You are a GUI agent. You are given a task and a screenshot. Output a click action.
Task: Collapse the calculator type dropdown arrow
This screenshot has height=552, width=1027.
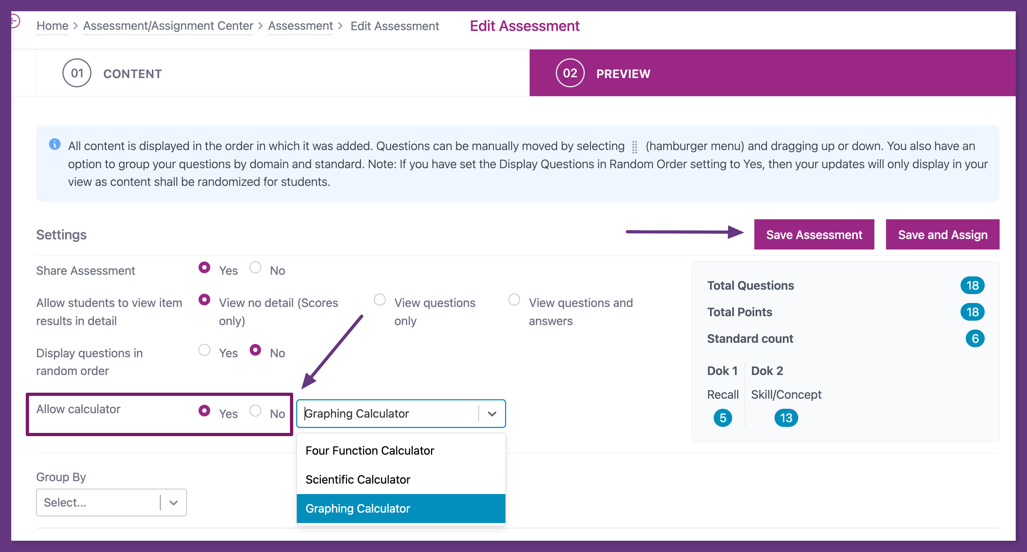(492, 414)
